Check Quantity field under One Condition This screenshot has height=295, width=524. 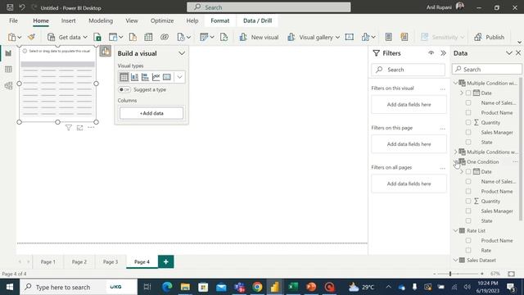pyautogui.click(x=468, y=201)
